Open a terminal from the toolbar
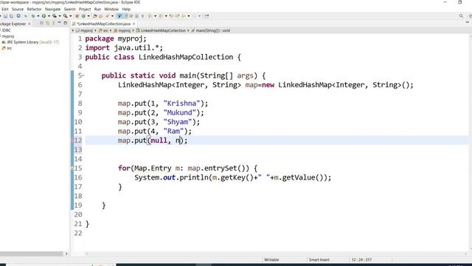 [x=18, y=16]
